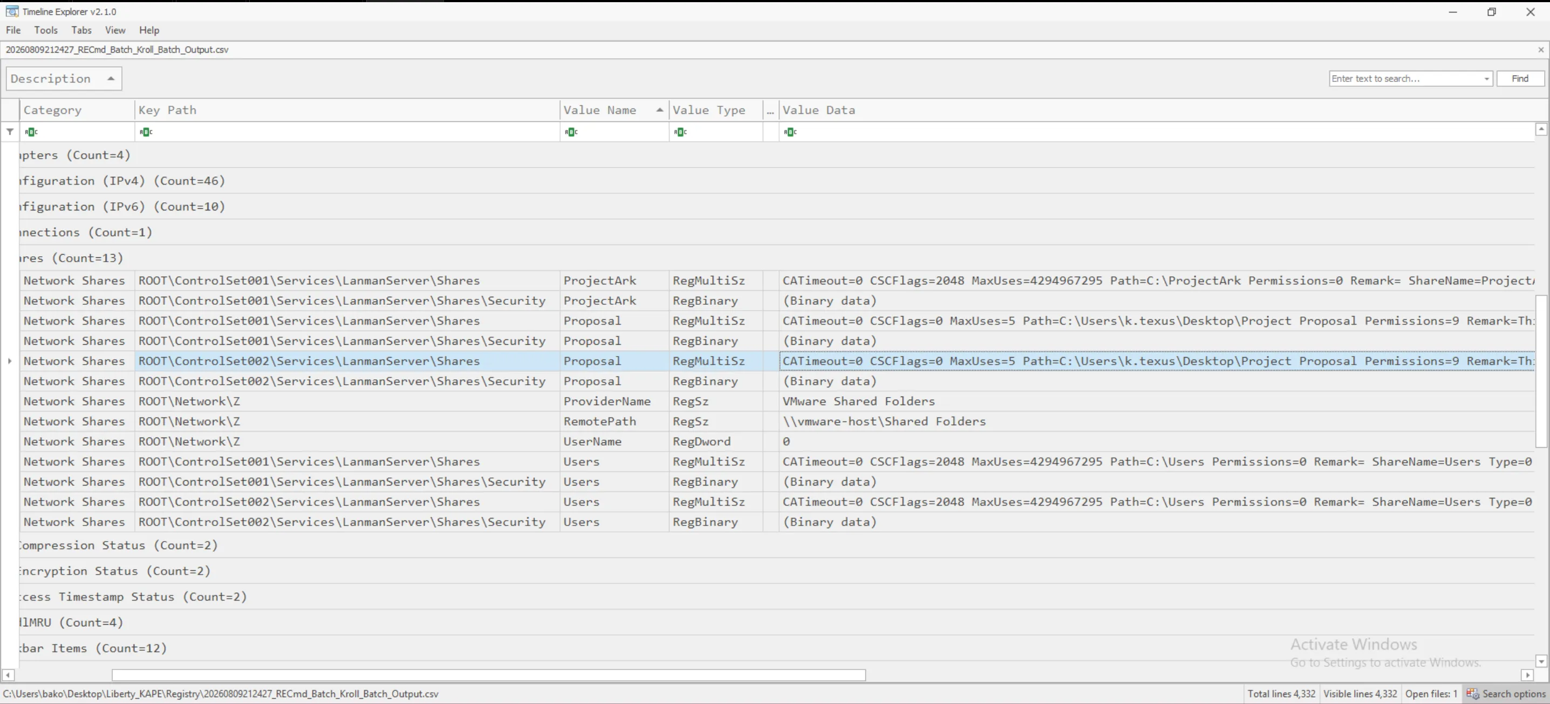Screen dimensions: 1550x704
Task: Click the Find button
Action: tap(1520, 78)
